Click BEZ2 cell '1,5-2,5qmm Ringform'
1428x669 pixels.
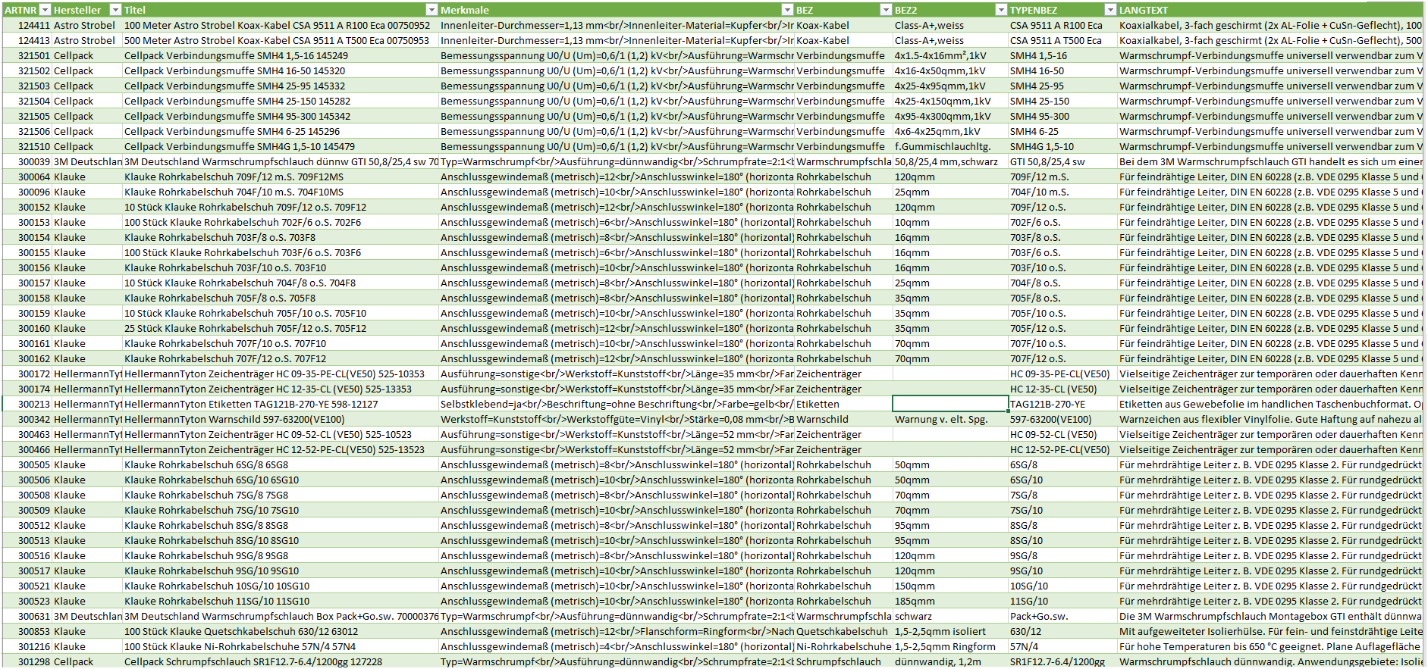click(x=950, y=646)
